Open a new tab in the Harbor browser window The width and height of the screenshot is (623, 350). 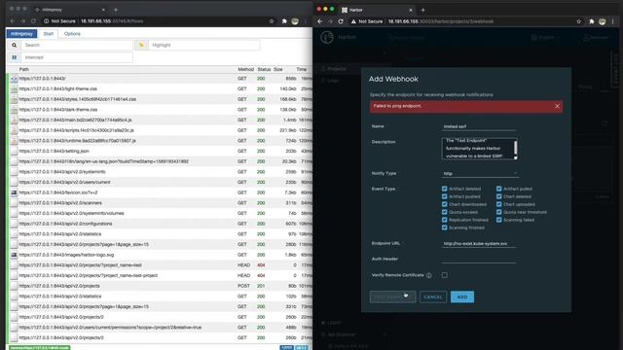(x=422, y=10)
